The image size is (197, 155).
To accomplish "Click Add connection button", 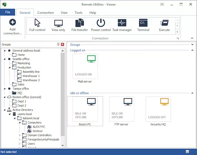I will point(12,27).
